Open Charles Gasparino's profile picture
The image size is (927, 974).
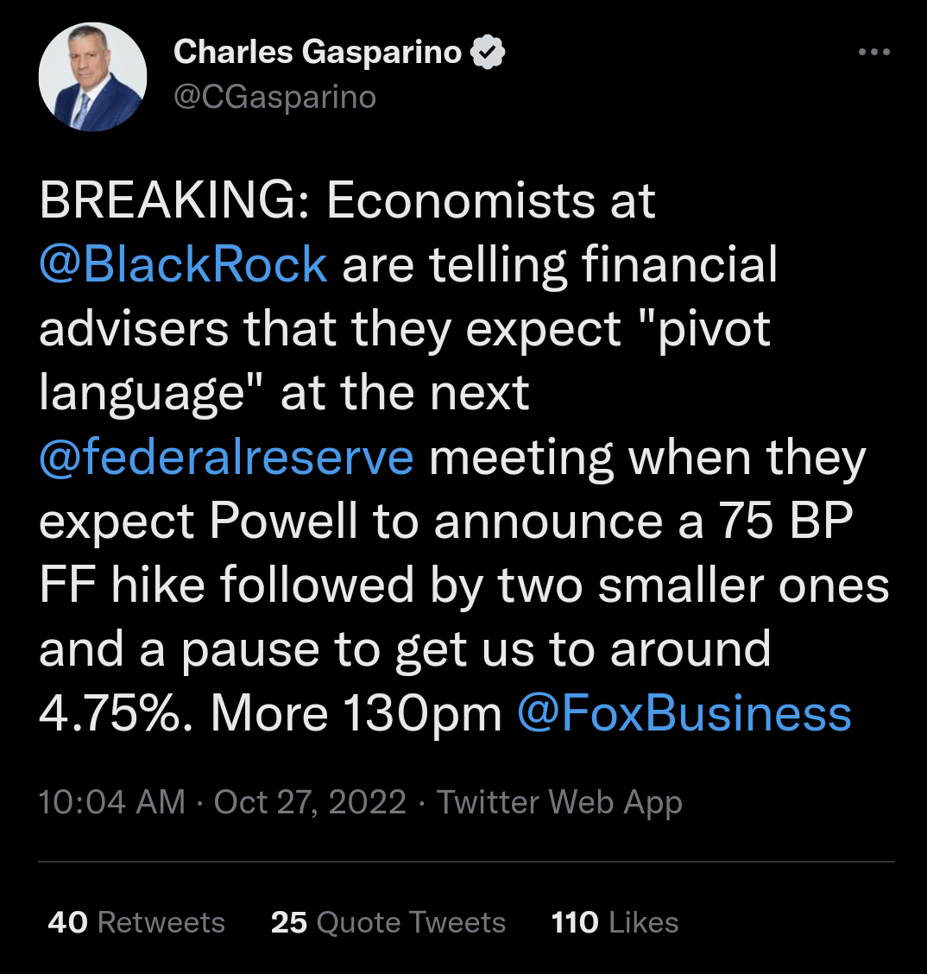(92, 77)
